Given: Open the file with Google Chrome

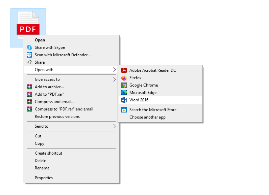Looking at the screenshot, I should pyautogui.click(x=160, y=85).
